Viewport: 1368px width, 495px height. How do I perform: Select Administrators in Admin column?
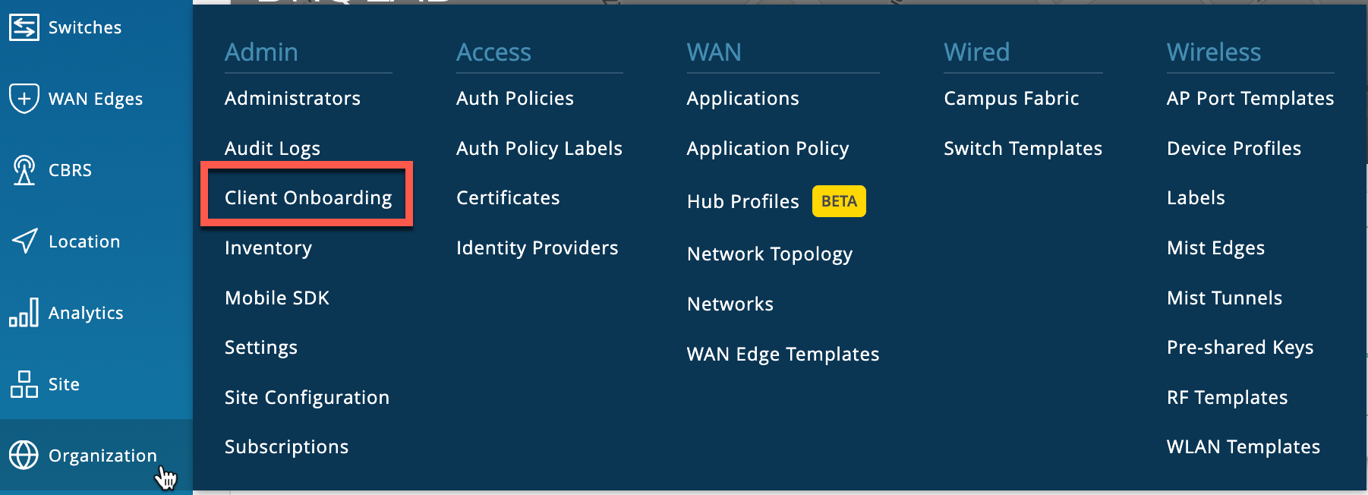(x=292, y=99)
